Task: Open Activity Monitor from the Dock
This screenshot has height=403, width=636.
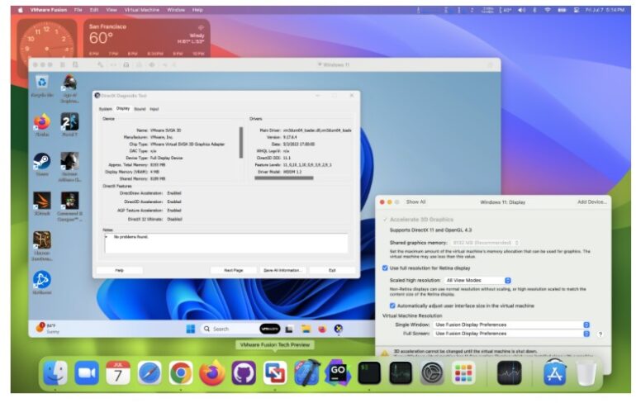Action: click(401, 372)
